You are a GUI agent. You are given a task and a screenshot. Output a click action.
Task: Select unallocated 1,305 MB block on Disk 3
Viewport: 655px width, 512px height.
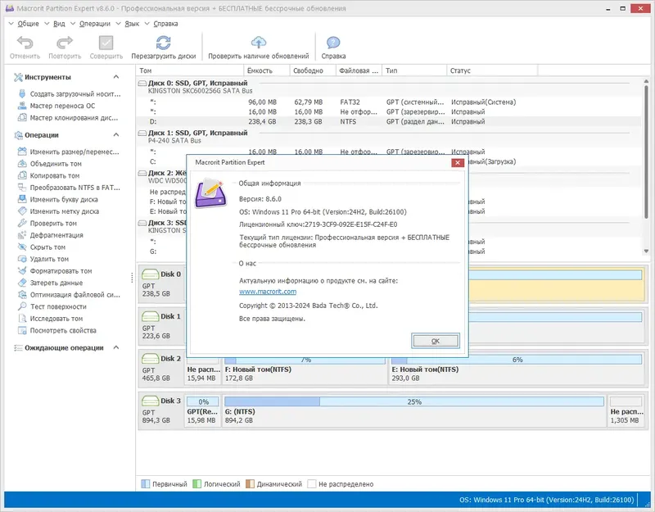[x=626, y=410]
